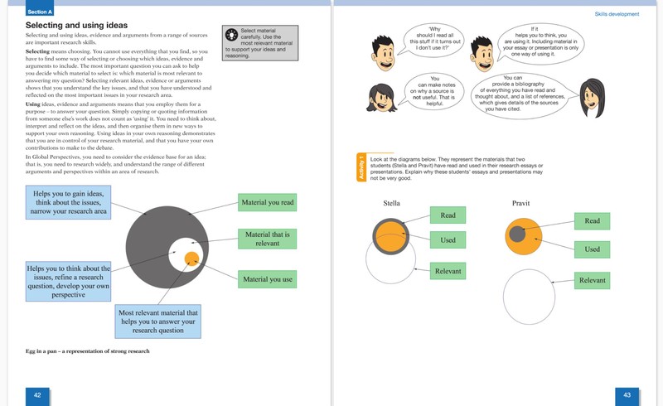Click the 'Most relevant material' blue box
Image resolution: width=663 pixels, height=406 pixels.
[157, 321]
